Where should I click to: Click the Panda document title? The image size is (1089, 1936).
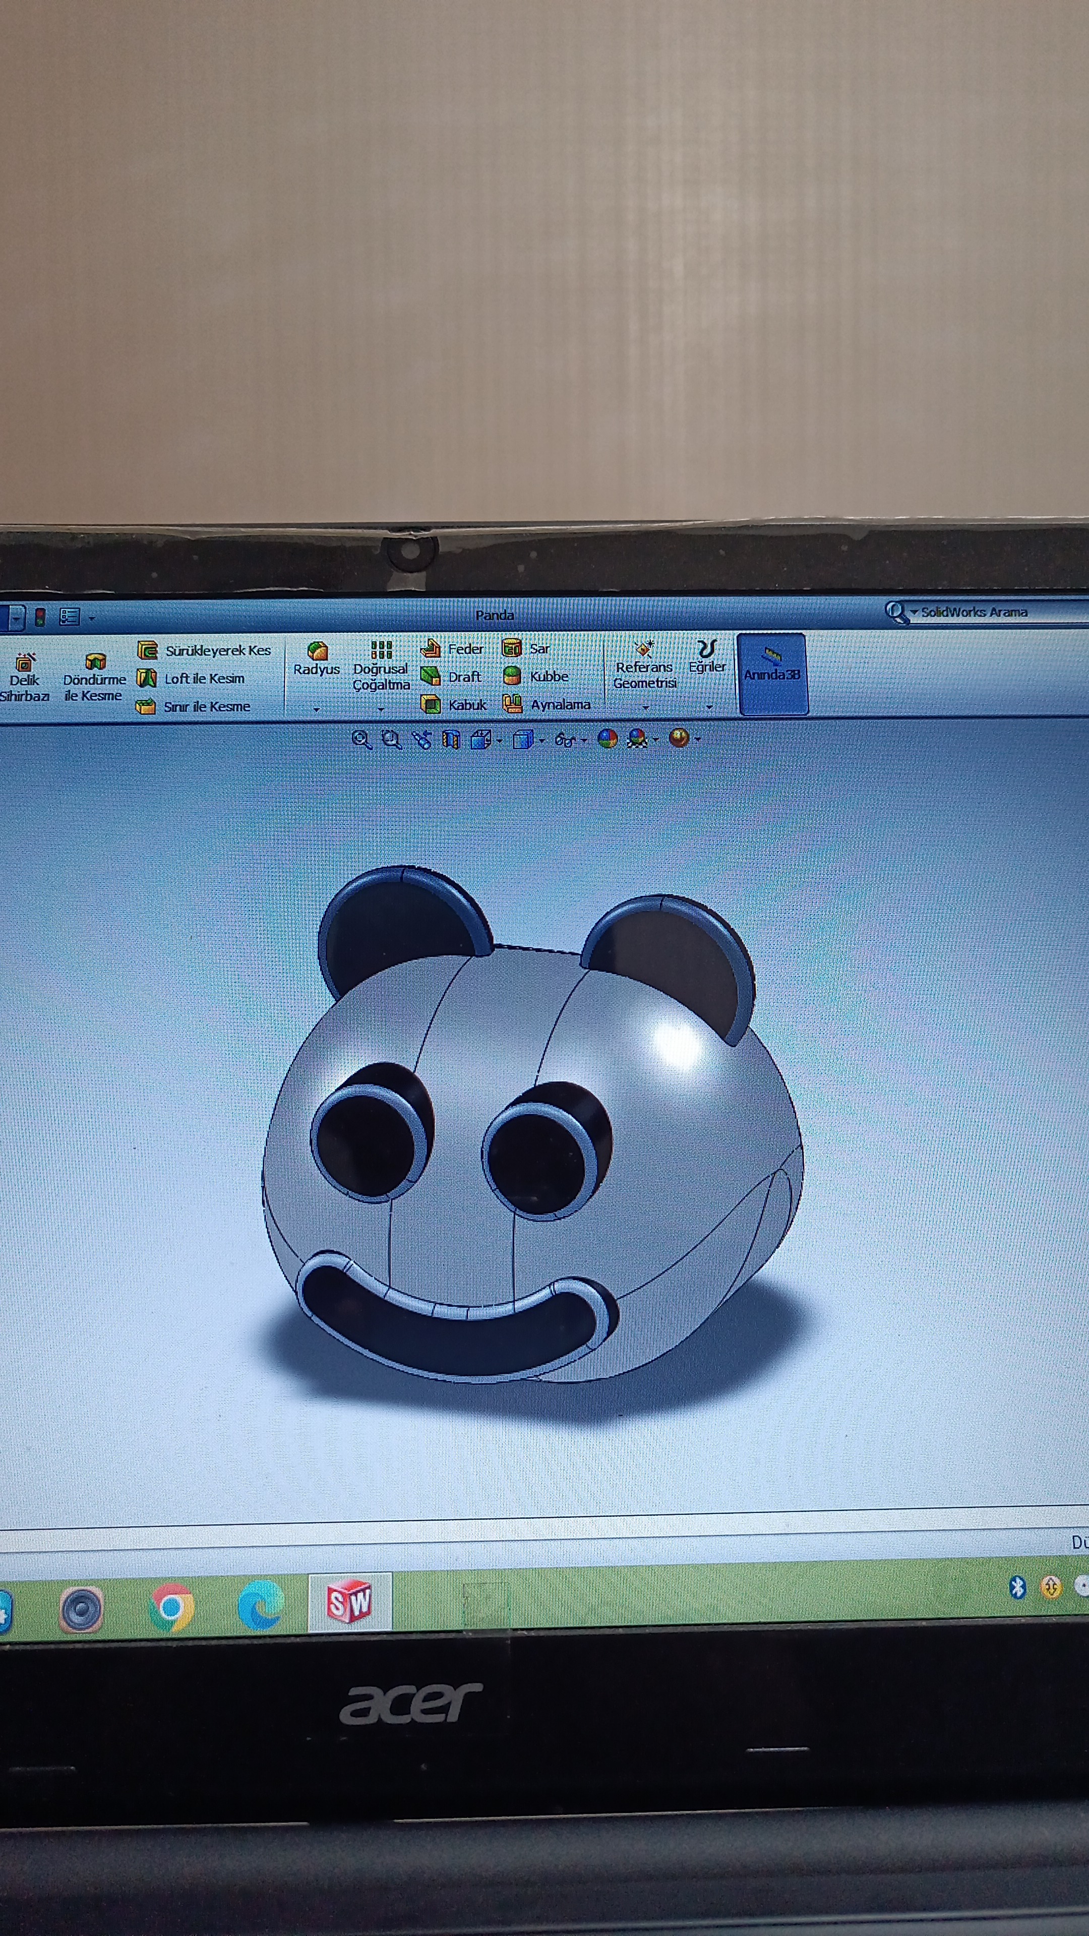pos(495,616)
